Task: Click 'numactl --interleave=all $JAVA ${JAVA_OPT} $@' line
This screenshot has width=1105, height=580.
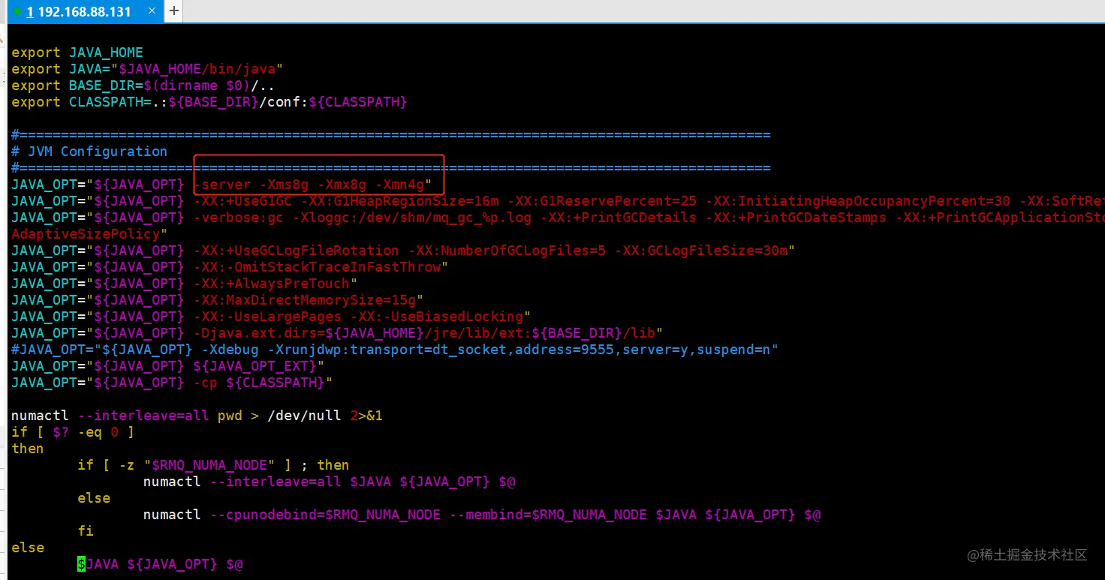Action: [x=329, y=482]
